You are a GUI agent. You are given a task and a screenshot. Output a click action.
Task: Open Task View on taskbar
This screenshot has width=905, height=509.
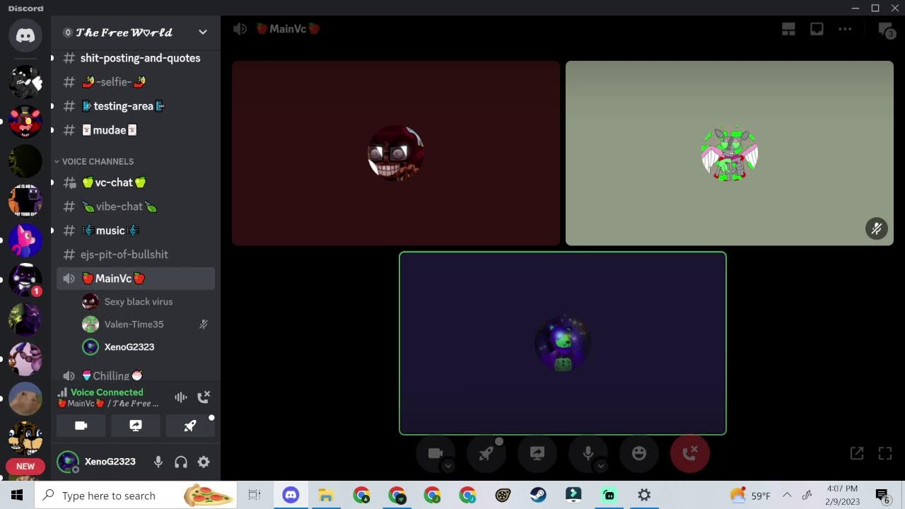[255, 495]
